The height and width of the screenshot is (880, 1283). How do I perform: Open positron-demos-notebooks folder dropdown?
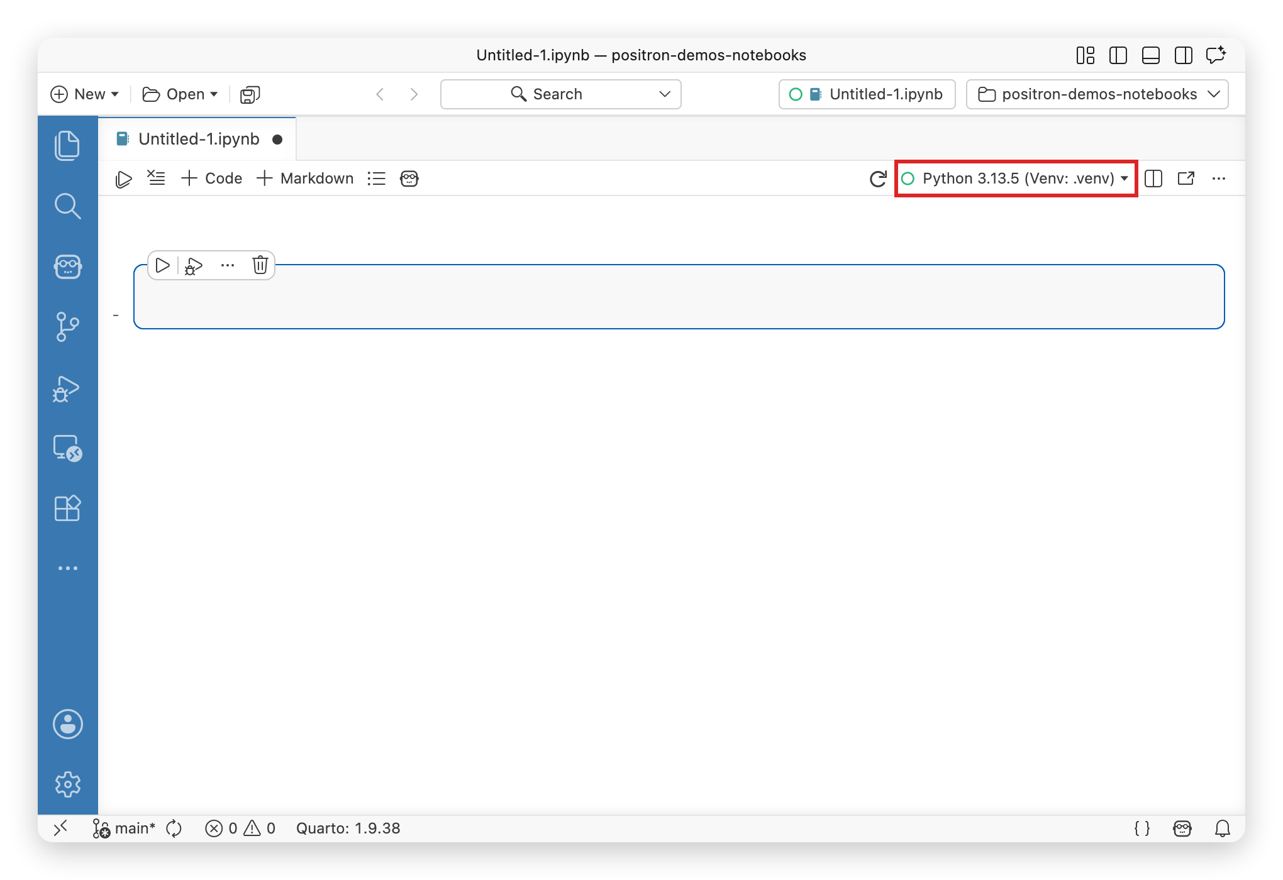(1097, 94)
